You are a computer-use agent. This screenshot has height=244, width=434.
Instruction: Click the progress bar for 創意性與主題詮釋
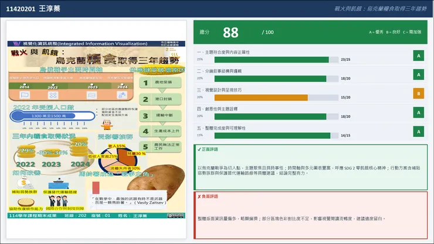click(276, 116)
